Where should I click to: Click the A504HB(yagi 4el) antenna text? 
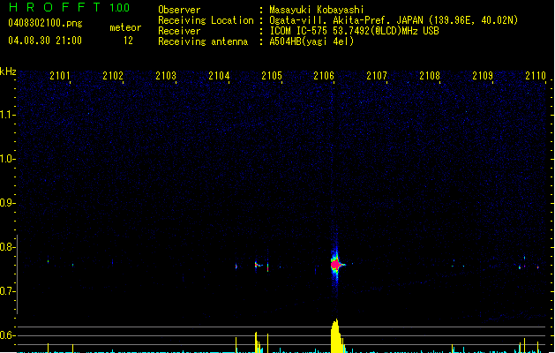(x=311, y=41)
